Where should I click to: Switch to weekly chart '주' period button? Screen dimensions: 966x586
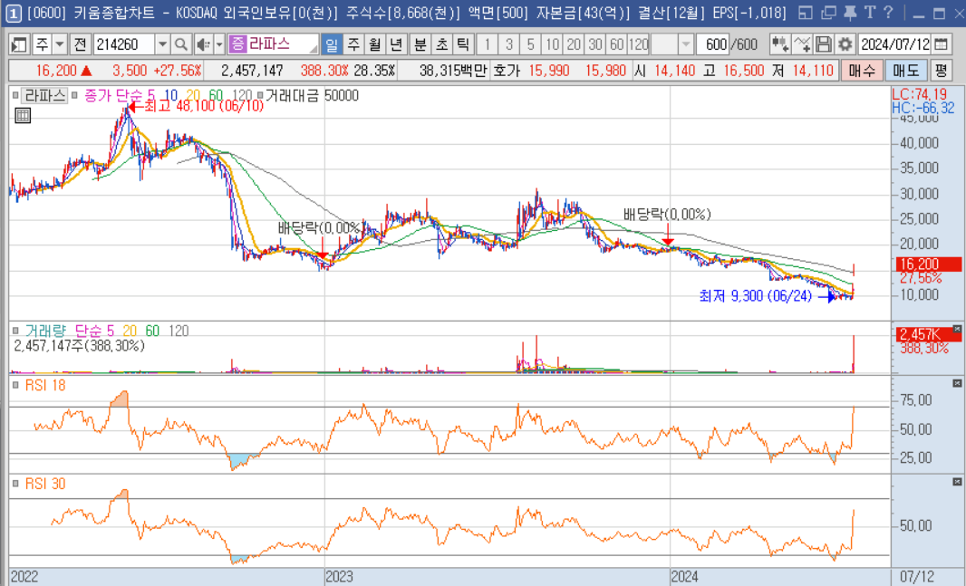pyautogui.click(x=353, y=44)
